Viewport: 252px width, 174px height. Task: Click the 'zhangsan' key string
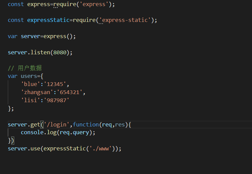pyautogui.click(x=37, y=92)
